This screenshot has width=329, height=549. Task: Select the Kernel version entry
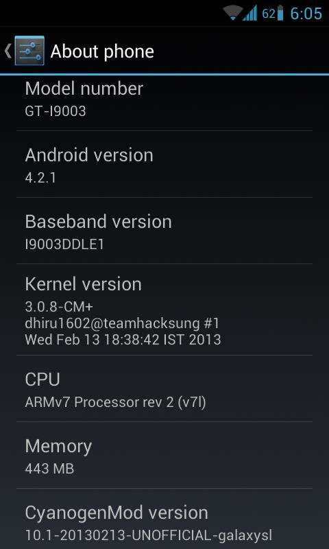coord(164,309)
